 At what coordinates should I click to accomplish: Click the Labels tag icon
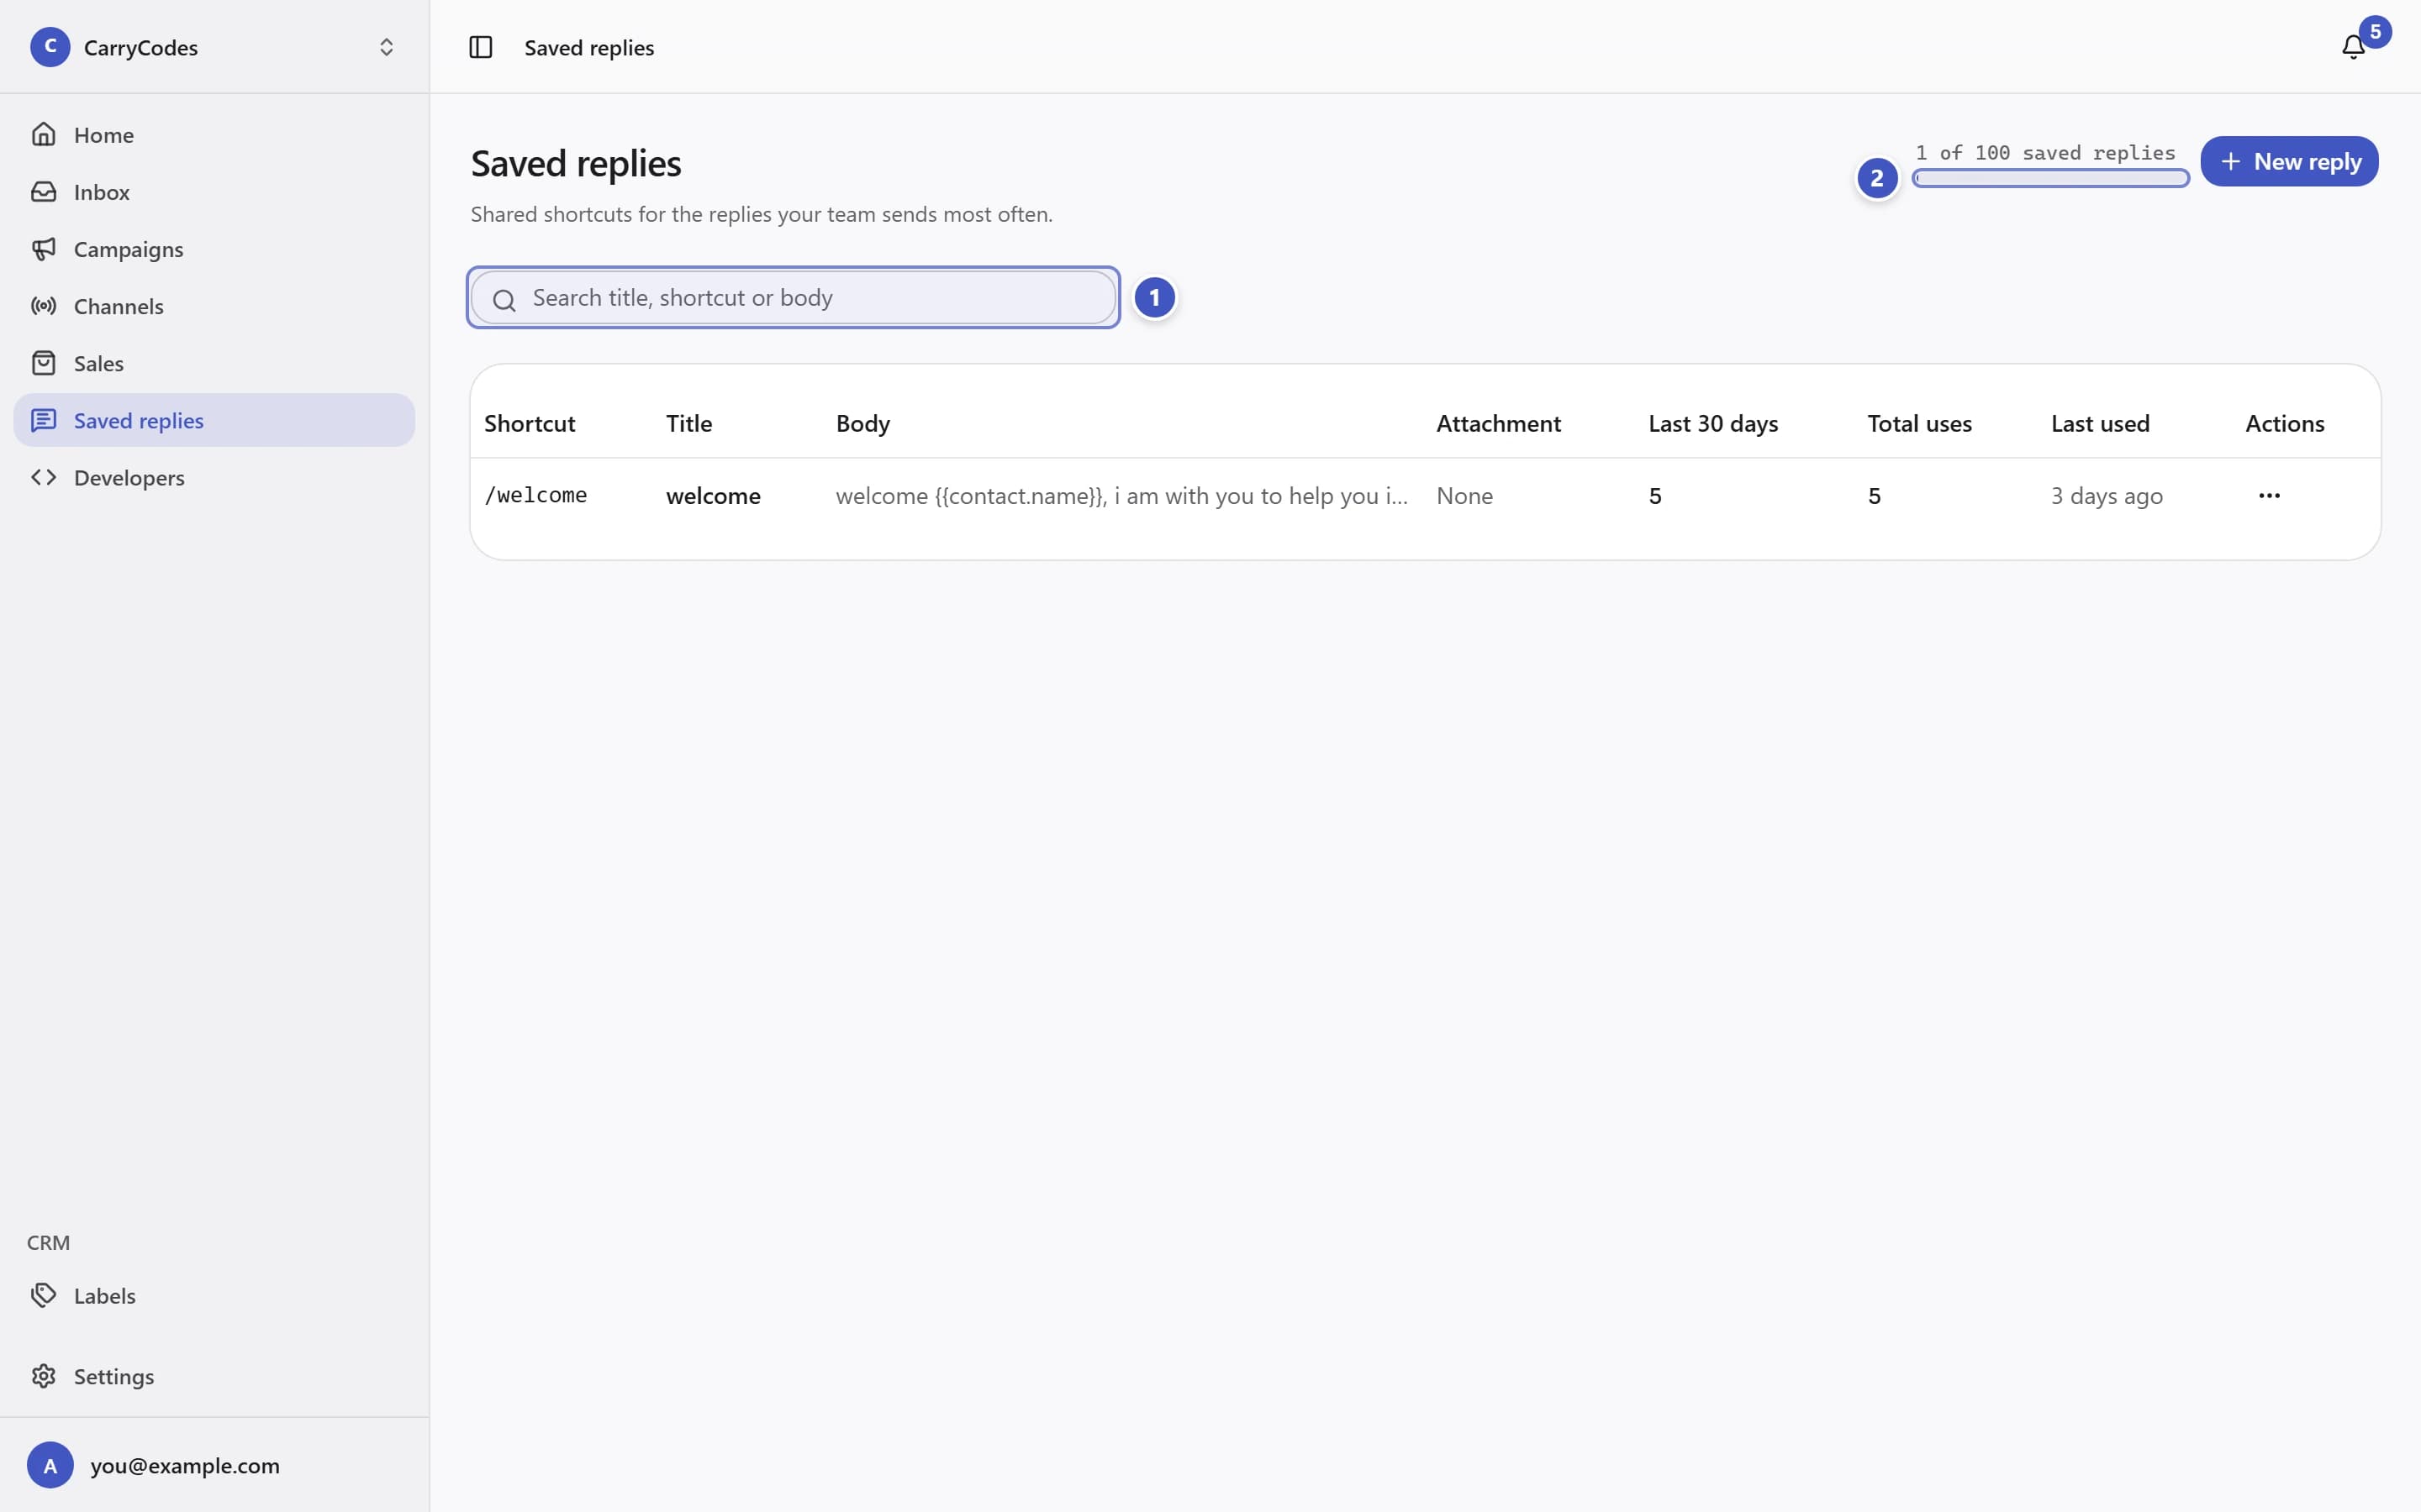click(43, 1295)
